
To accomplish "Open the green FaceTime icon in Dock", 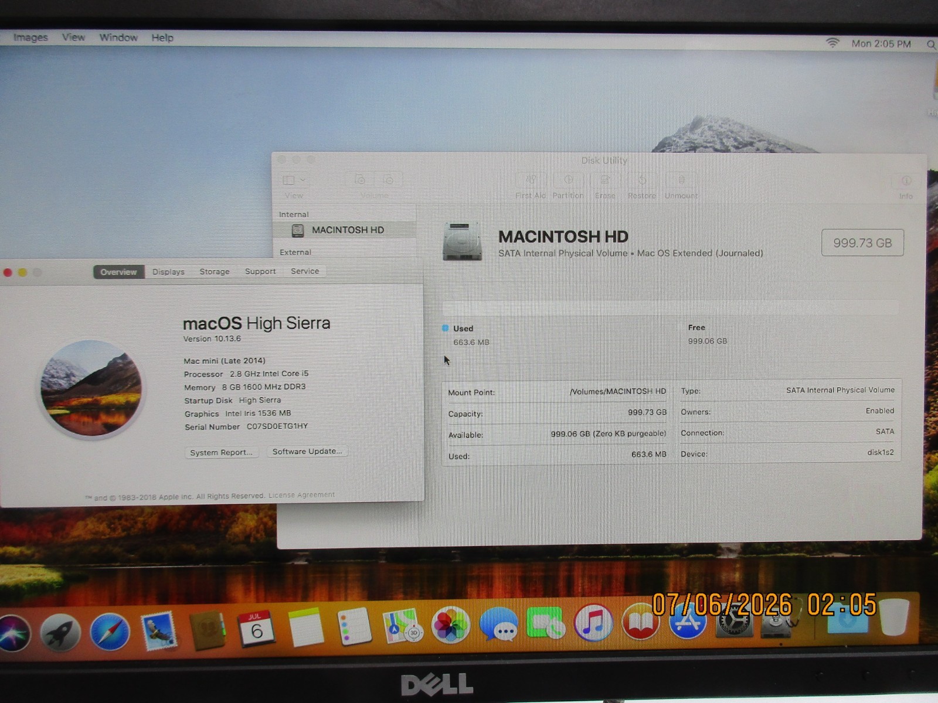I will [546, 623].
